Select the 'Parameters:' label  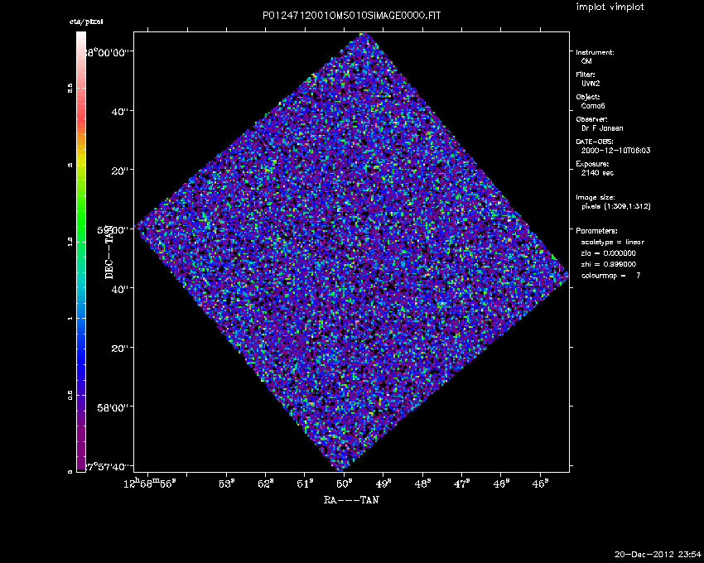click(x=596, y=231)
